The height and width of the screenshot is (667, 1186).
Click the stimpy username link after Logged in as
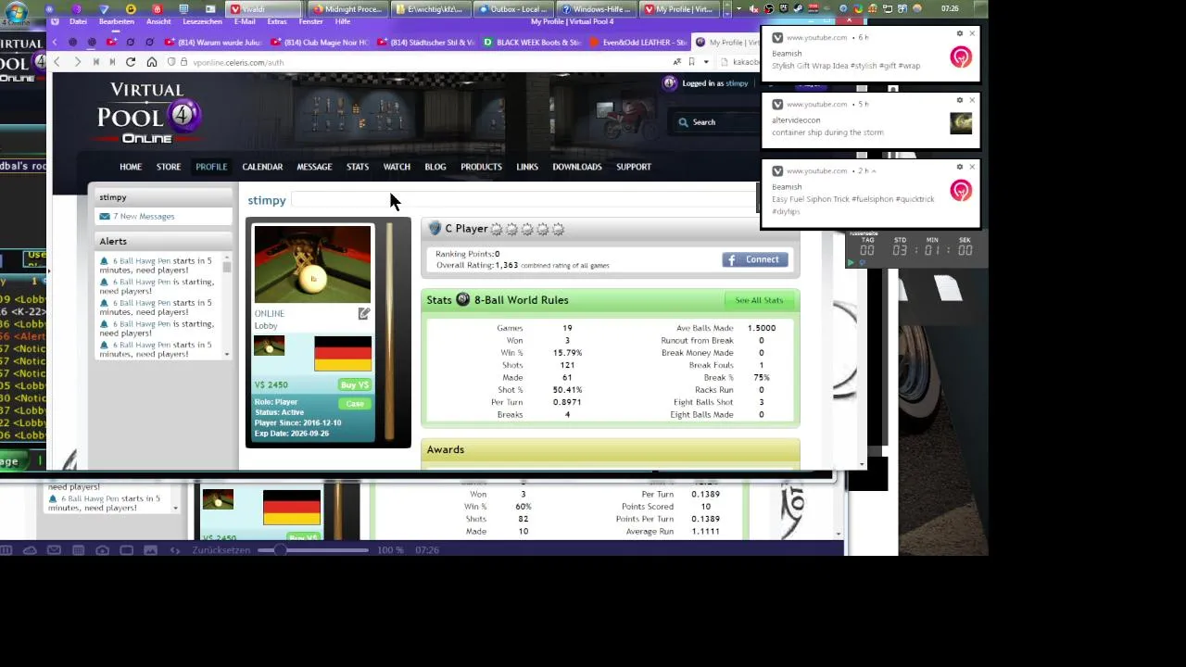(737, 83)
